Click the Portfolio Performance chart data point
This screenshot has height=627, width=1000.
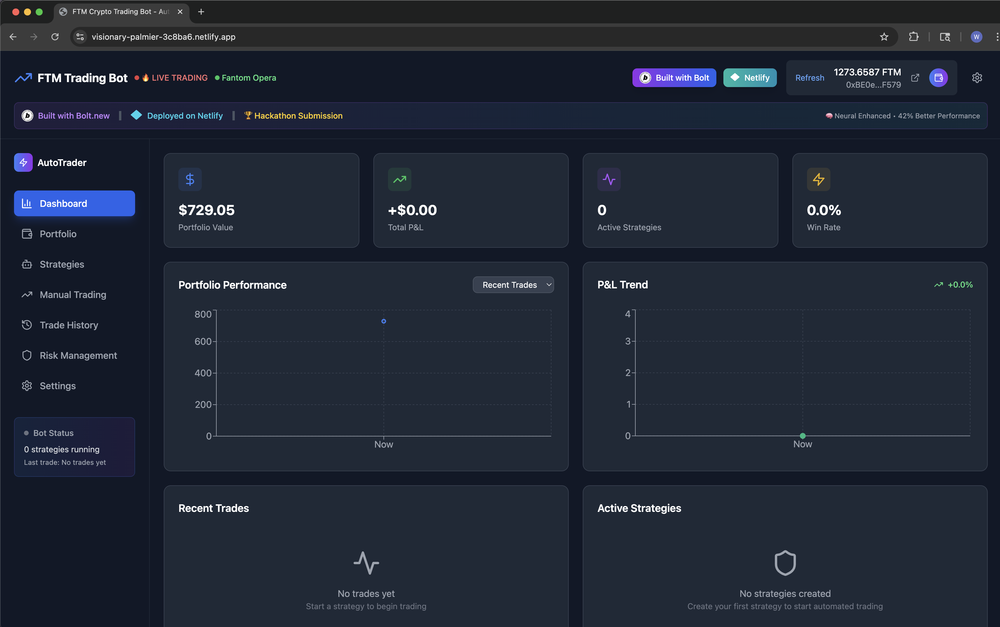[383, 321]
